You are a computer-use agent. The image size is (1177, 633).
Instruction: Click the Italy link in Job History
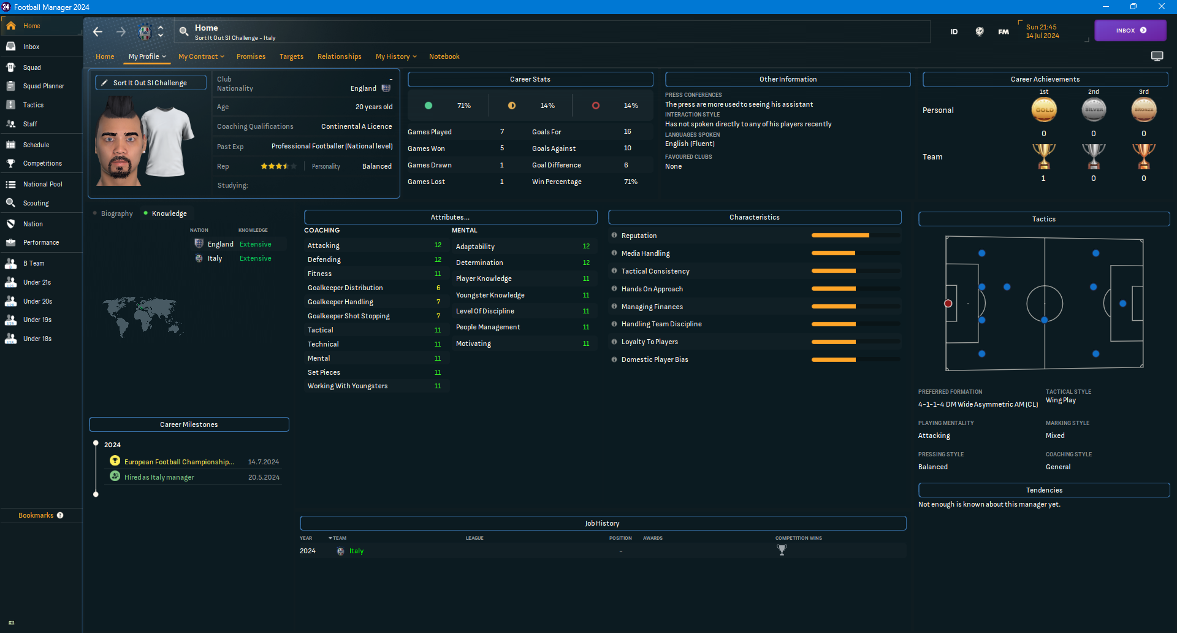pos(356,551)
